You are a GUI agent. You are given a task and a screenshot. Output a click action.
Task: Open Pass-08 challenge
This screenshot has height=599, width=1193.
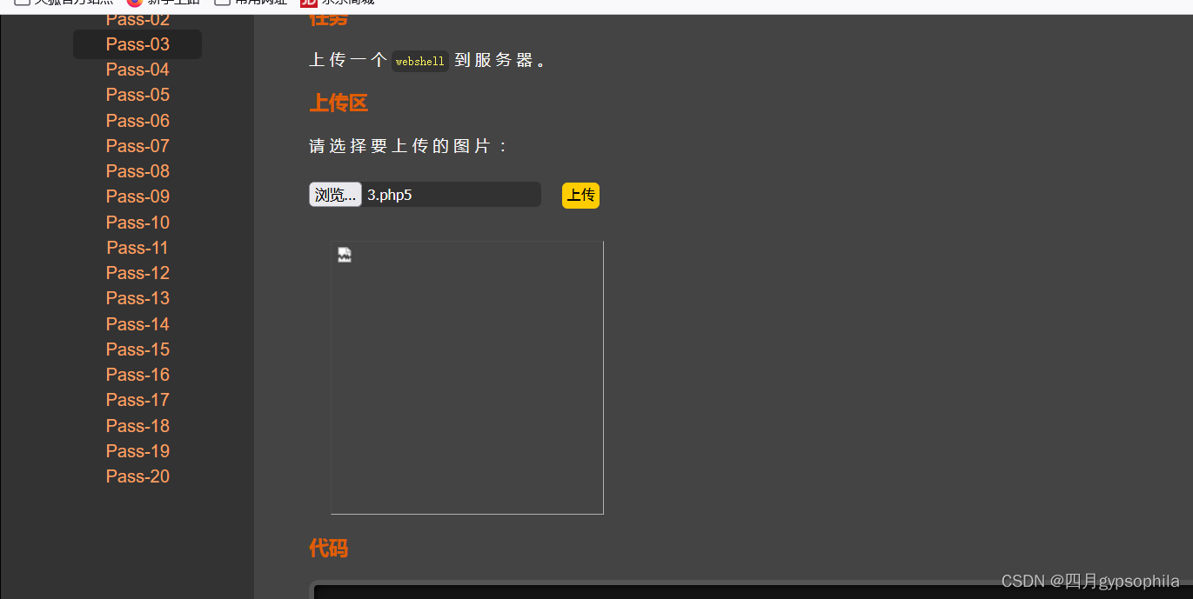(x=137, y=171)
